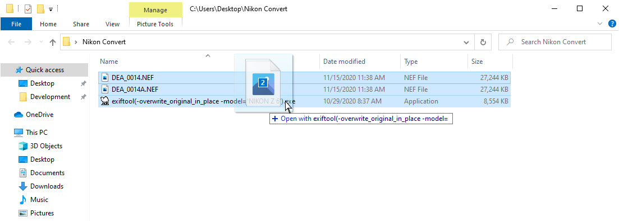Open the View ribbon tab
This screenshot has width=619, height=221.
pyautogui.click(x=112, y=24)
